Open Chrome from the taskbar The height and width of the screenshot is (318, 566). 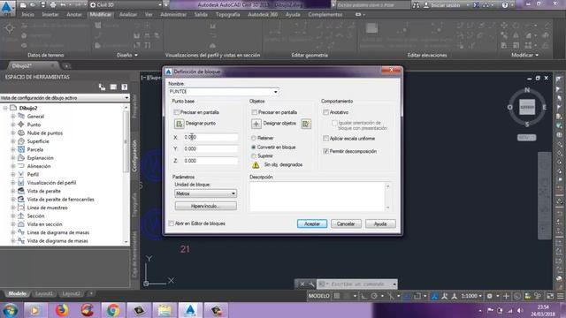pos(113,310)
